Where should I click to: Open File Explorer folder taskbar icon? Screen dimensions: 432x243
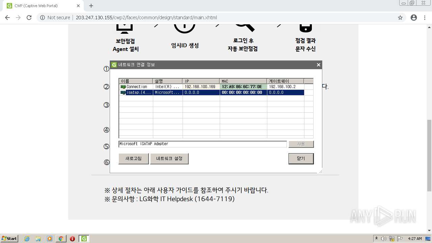click(x=38, y=239)
